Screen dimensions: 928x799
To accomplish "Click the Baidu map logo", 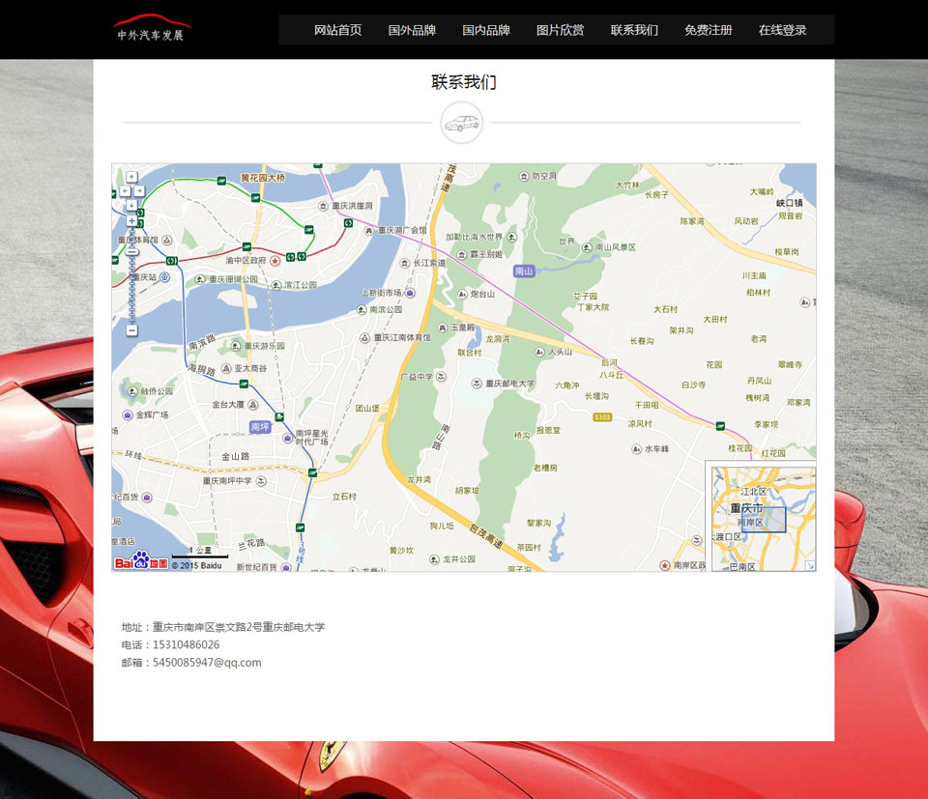I will [141, 560].
